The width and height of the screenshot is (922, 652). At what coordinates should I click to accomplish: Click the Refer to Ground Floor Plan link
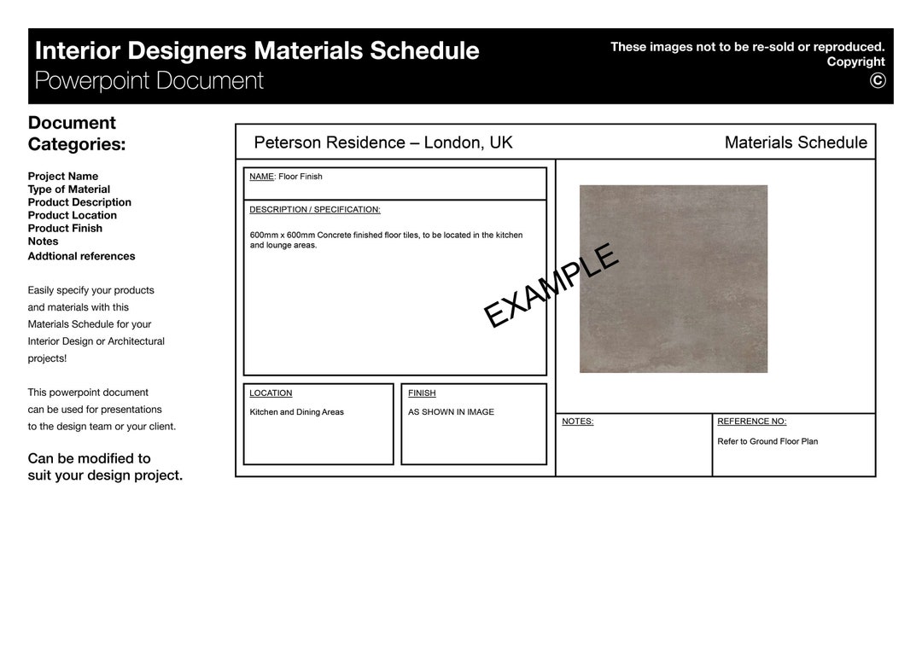767,441
